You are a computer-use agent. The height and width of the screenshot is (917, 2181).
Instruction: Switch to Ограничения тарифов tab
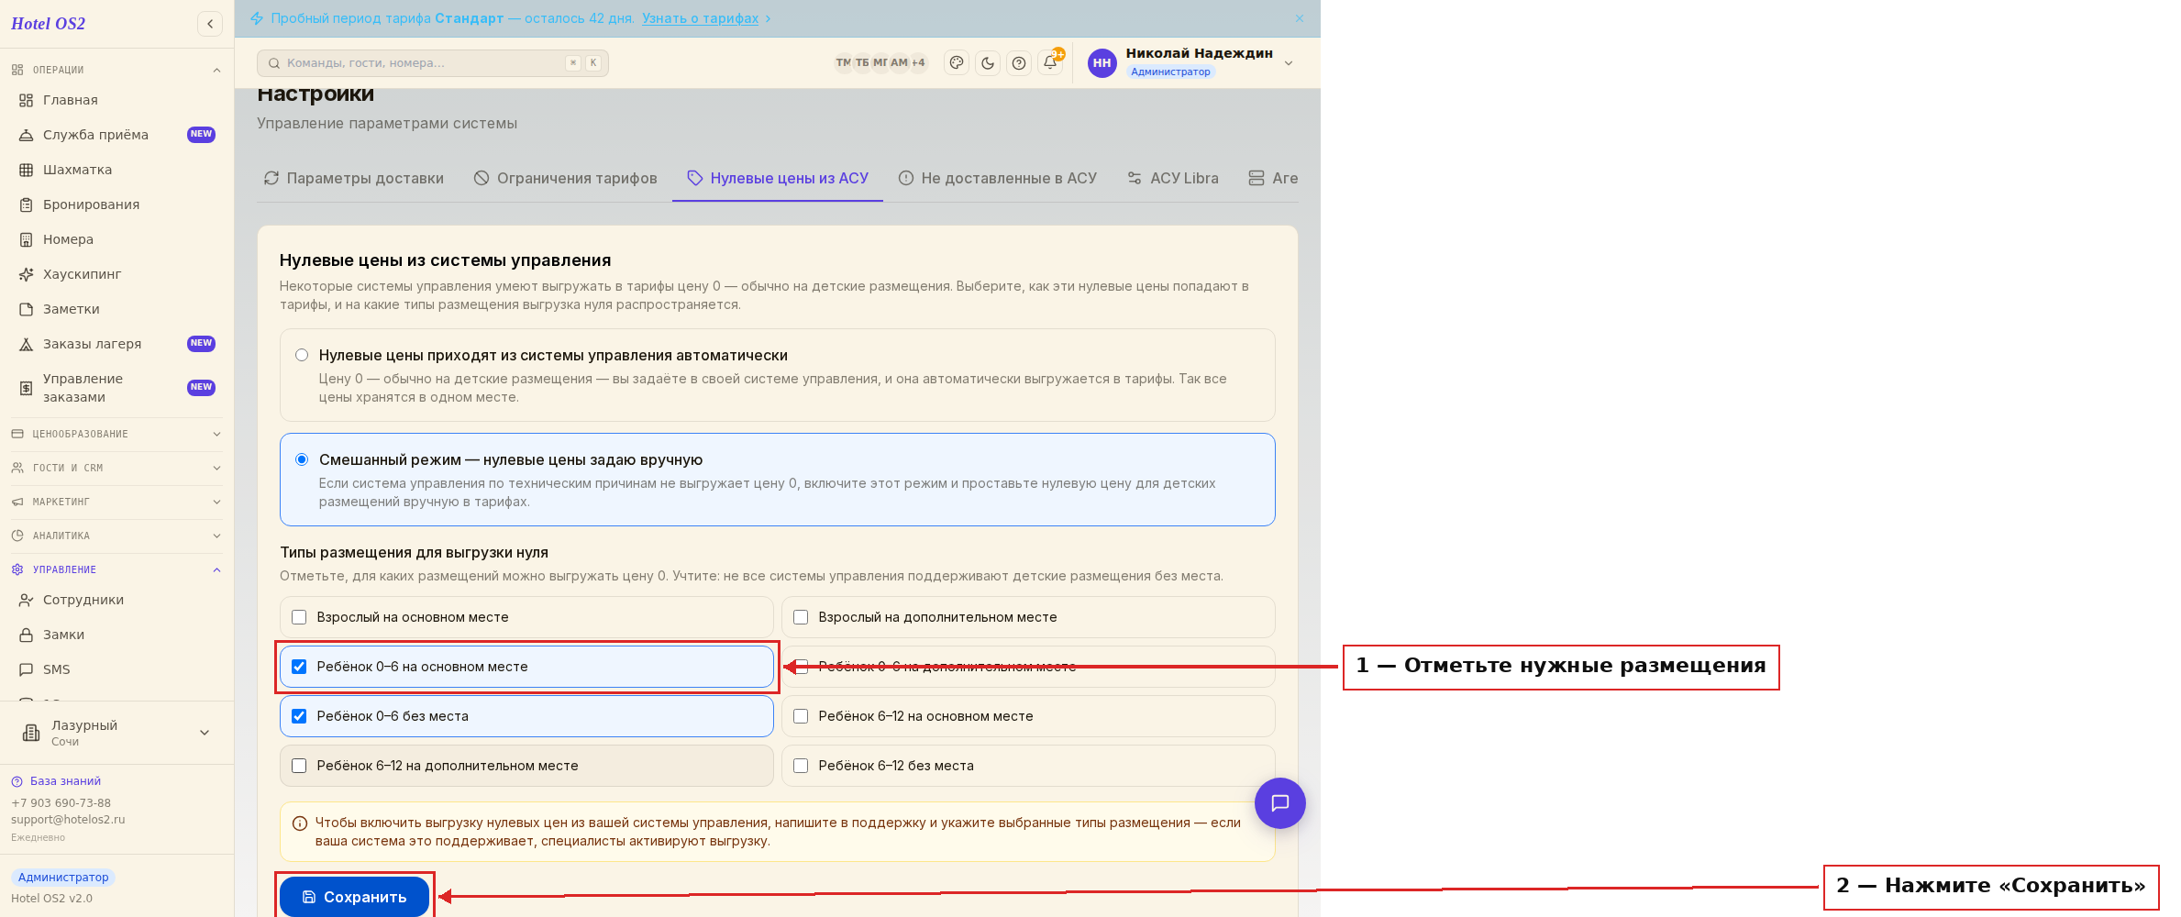coord(566,179)
